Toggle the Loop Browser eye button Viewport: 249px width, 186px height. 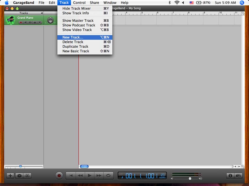pos(19,175)
